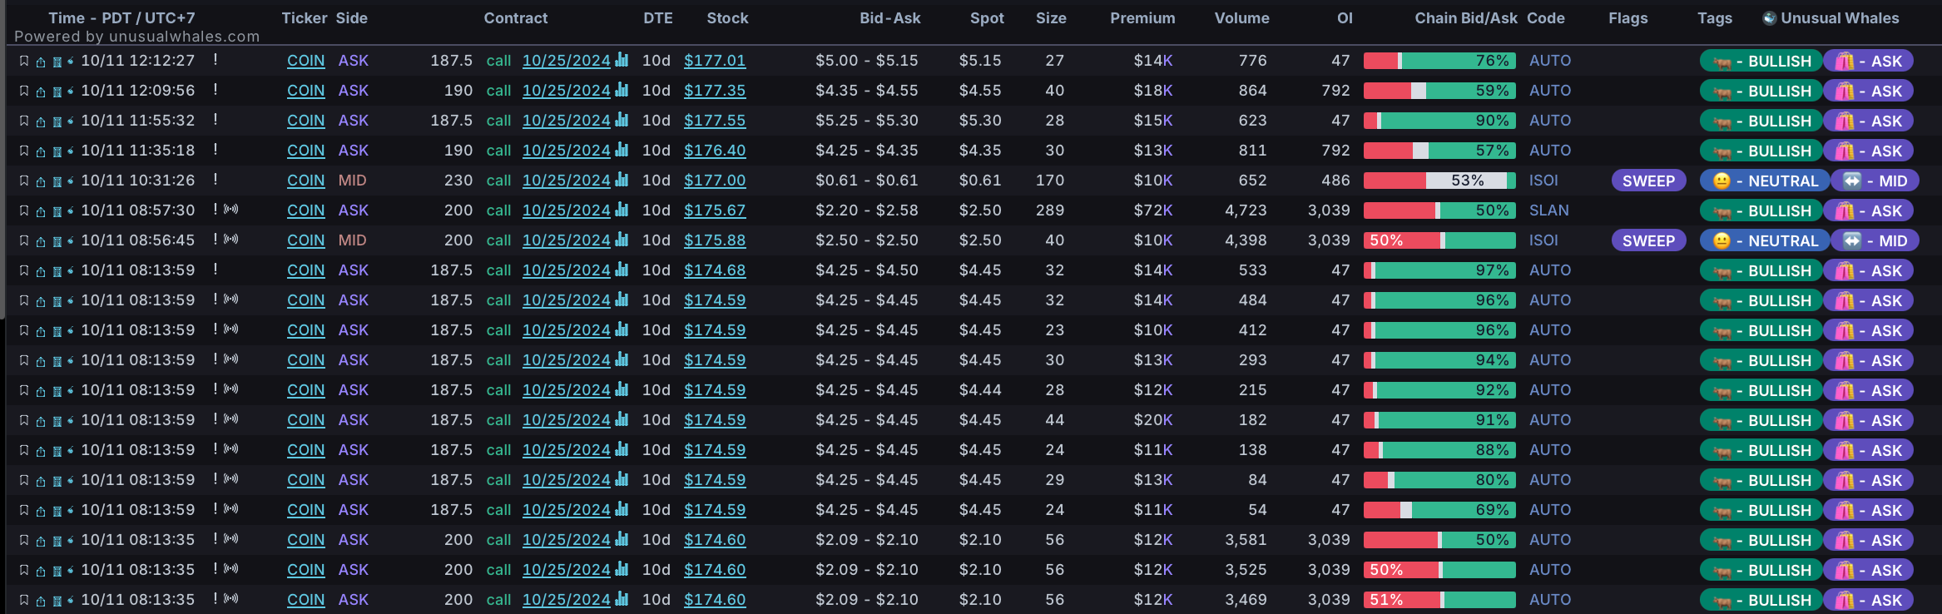Open stock price link $174.68
The width and height of the screenshot is (1942, 614).
[715, 270]
